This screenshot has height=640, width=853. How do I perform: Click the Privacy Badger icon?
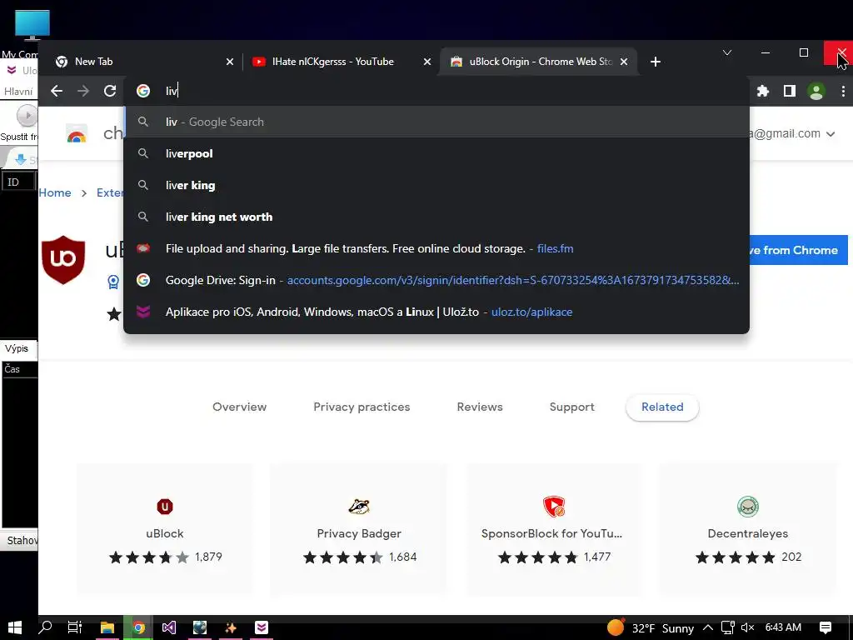pos(359,507)
